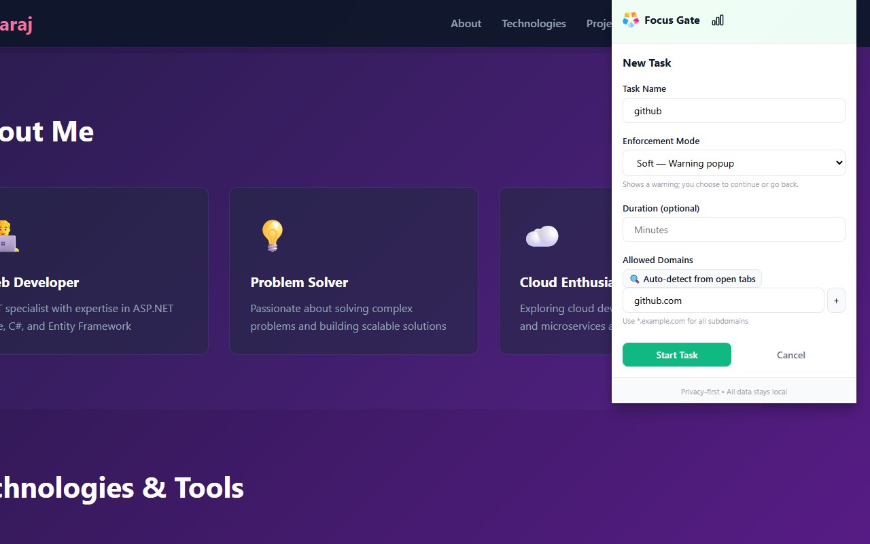
Task: Click the 'Passionate about solving complex problems' description
Action: tap(348, 318)
